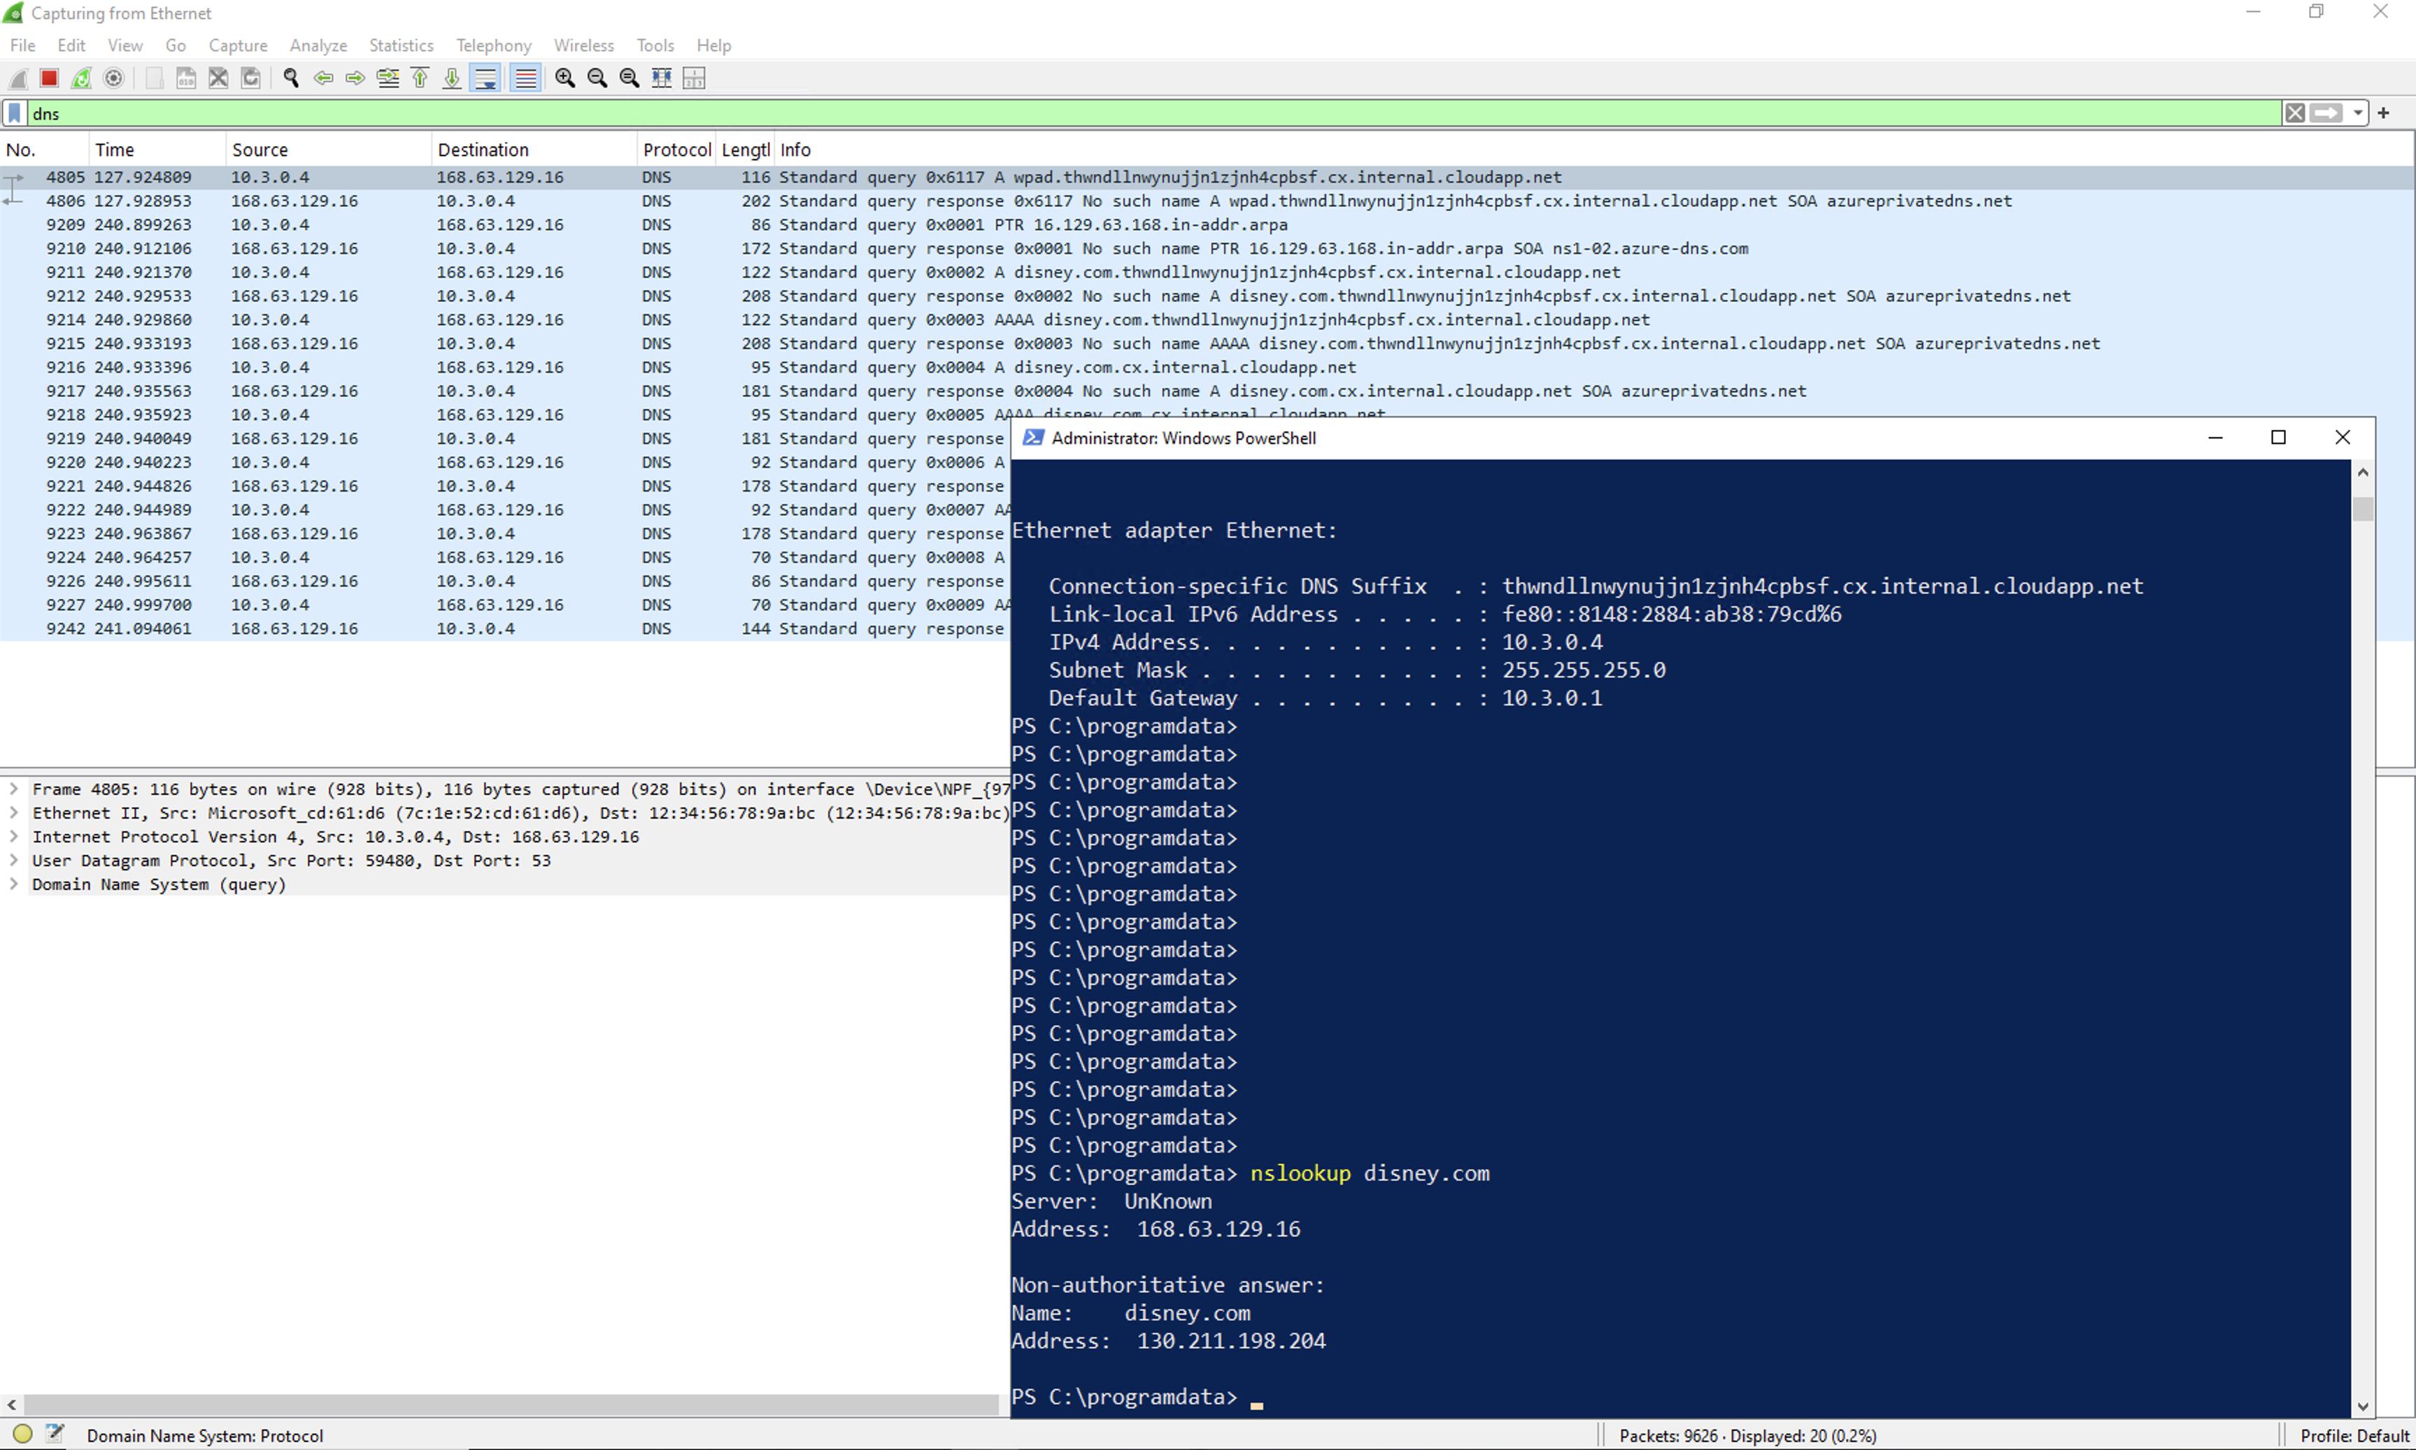
Task: Click the PowerShell vertical scrollbar thumb
Action: click(2362, 508)
